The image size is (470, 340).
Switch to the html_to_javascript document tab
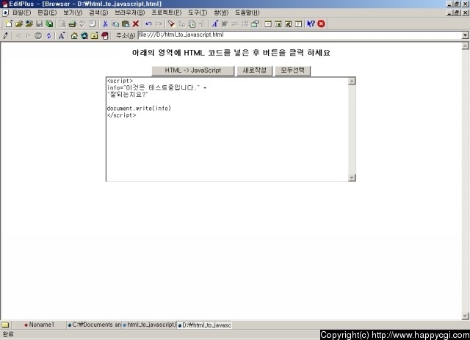(x=149, y=325)
